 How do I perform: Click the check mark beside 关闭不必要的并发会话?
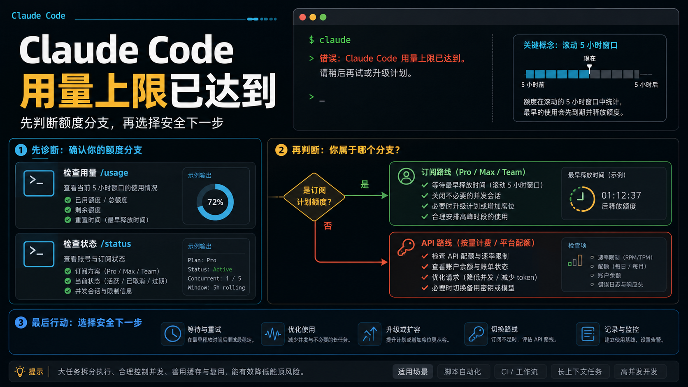click(x=425, y=195)
